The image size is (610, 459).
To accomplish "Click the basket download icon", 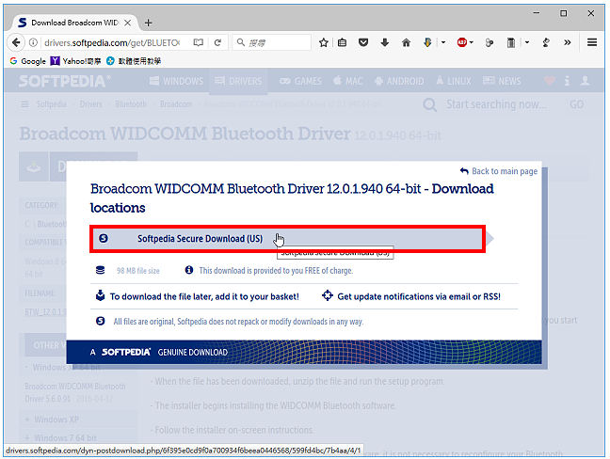I will (x=101, y=295).
